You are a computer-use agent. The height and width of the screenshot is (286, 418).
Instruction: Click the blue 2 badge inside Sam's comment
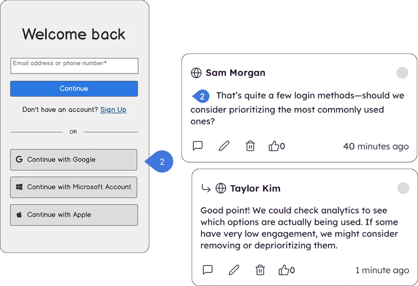click(201, 97)
